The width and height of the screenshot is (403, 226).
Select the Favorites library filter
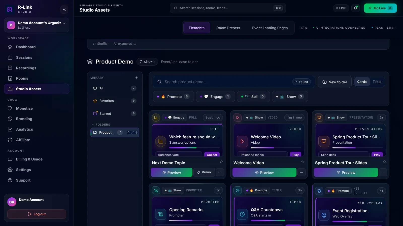point(115,101)
